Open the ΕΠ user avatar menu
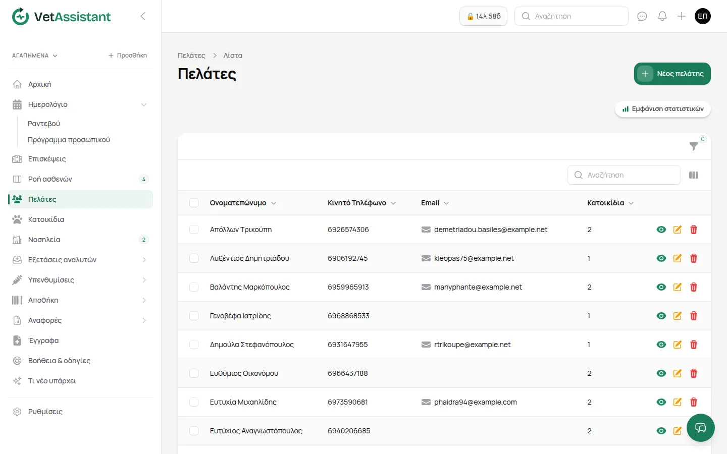This screenshot has height=454, width=727. (703, 16)
